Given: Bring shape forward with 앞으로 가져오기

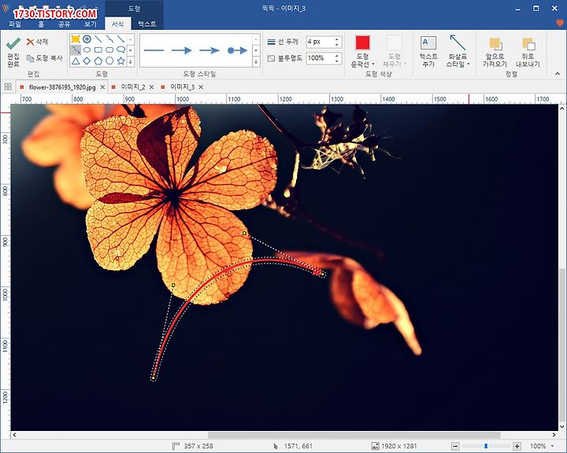Looking at the screenshot, I should pos(495,53).
